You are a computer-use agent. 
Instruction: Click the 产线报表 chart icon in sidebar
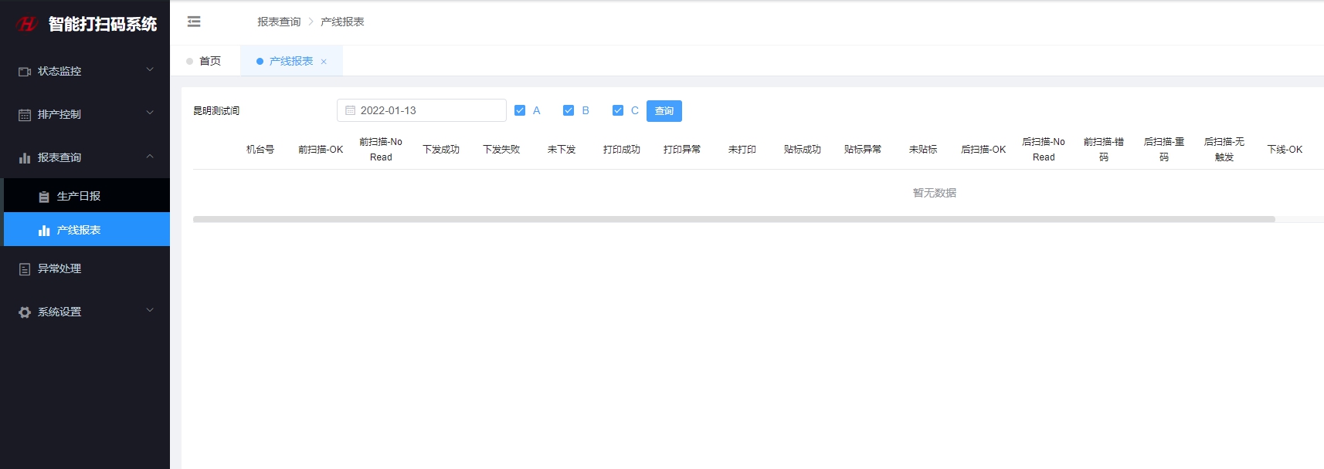click(x=44, y=231)
